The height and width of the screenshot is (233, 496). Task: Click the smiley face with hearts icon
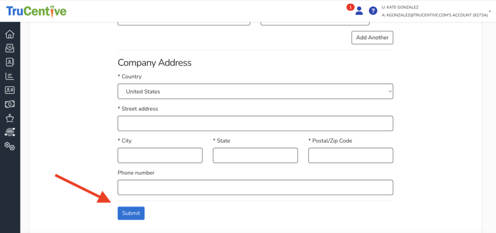(x=10, y=132)
